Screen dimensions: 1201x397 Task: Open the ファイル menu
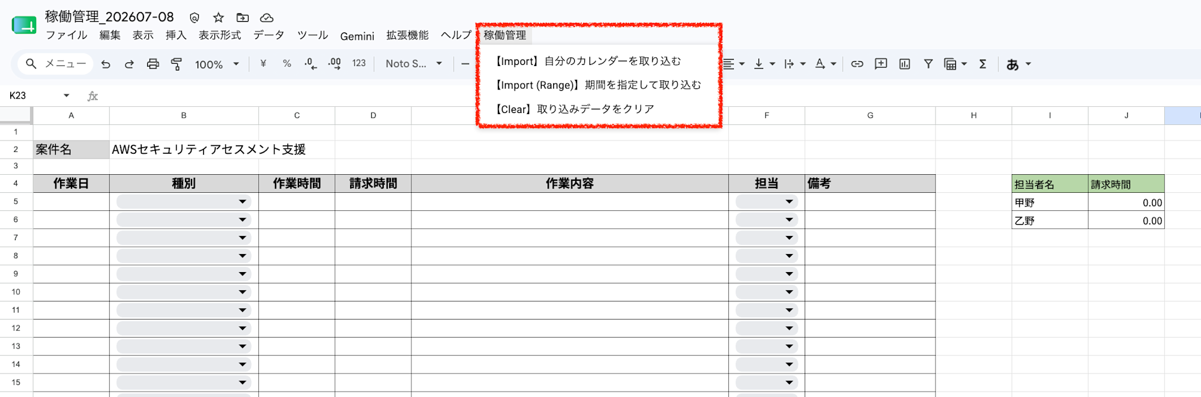coord(67,35)
